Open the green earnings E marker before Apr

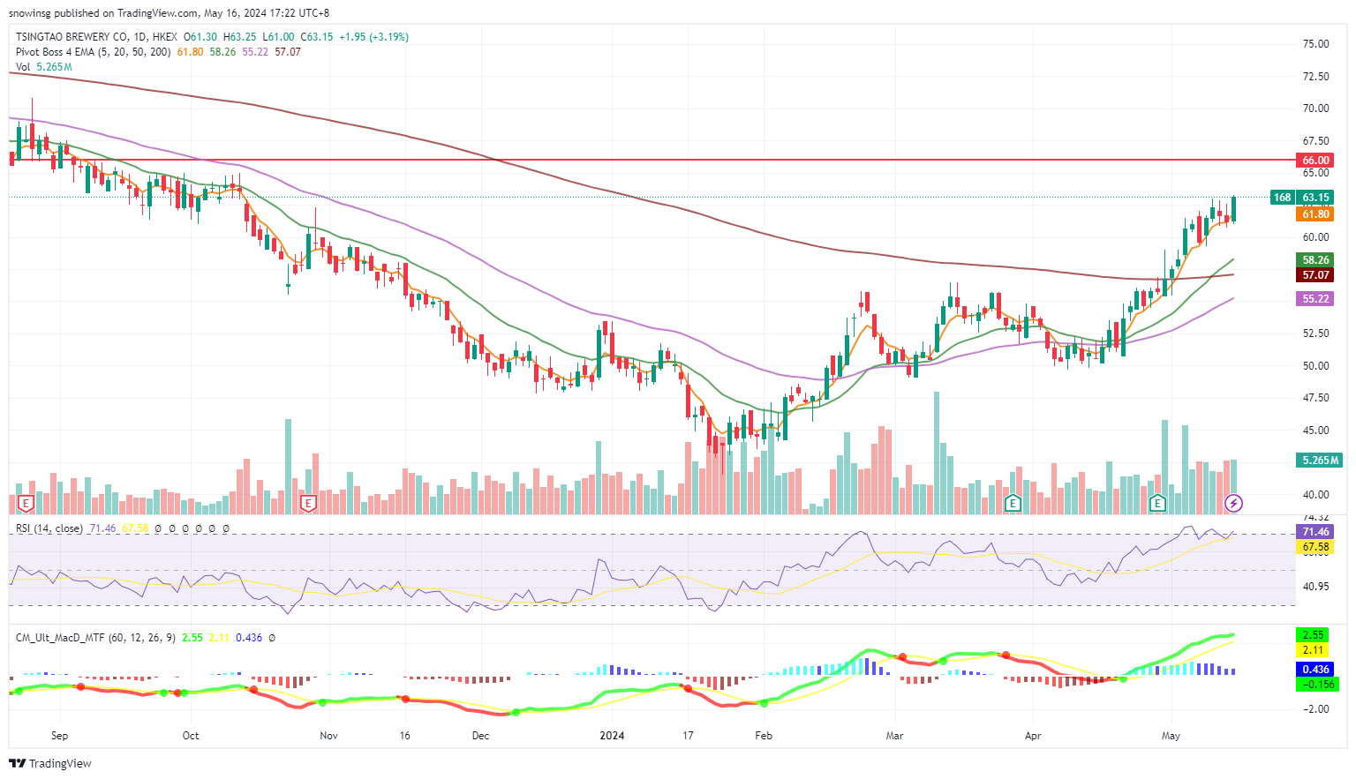pos(1013,504)
